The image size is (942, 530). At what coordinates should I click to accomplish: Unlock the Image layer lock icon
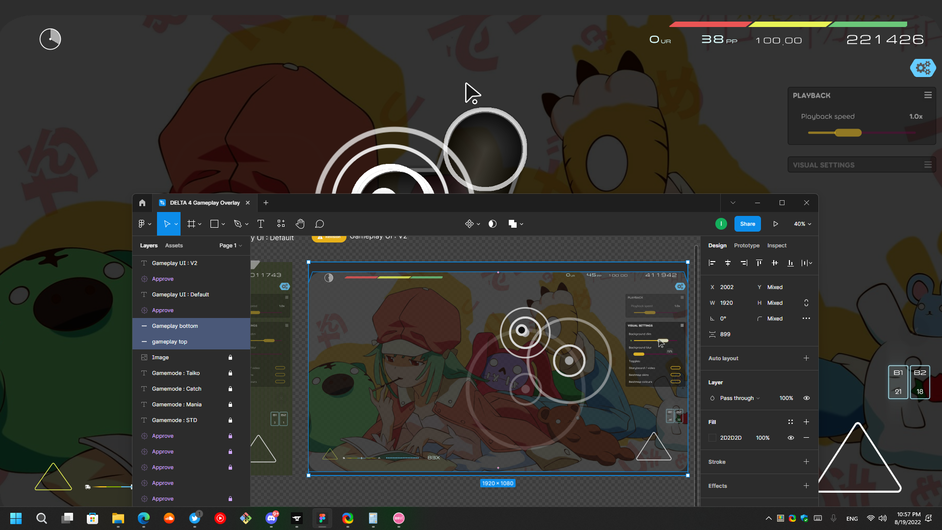coord(230,357)
